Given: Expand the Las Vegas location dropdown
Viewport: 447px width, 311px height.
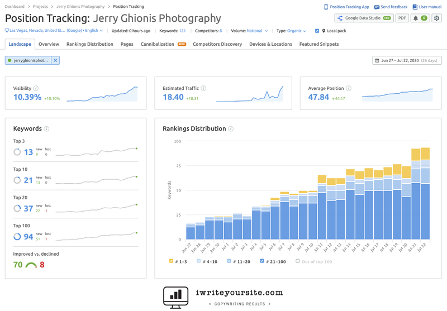Looking at the screenshot, I should (54, 31).
